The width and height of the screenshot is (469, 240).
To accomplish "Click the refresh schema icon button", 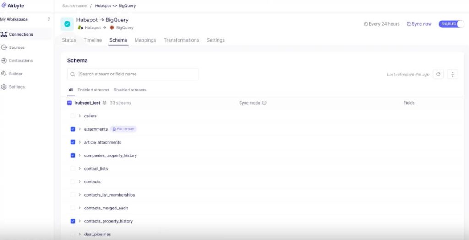I will click(x=438, y=75).
